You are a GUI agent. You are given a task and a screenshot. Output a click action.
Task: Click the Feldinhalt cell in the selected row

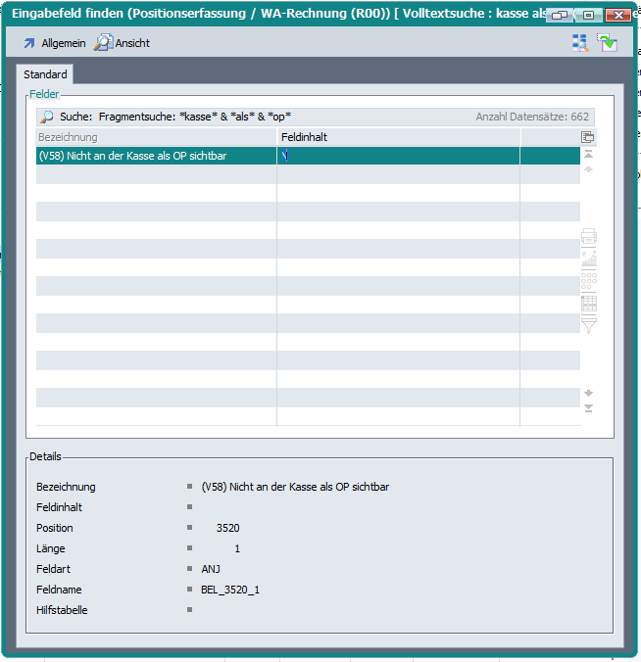[x=399, y=156]
